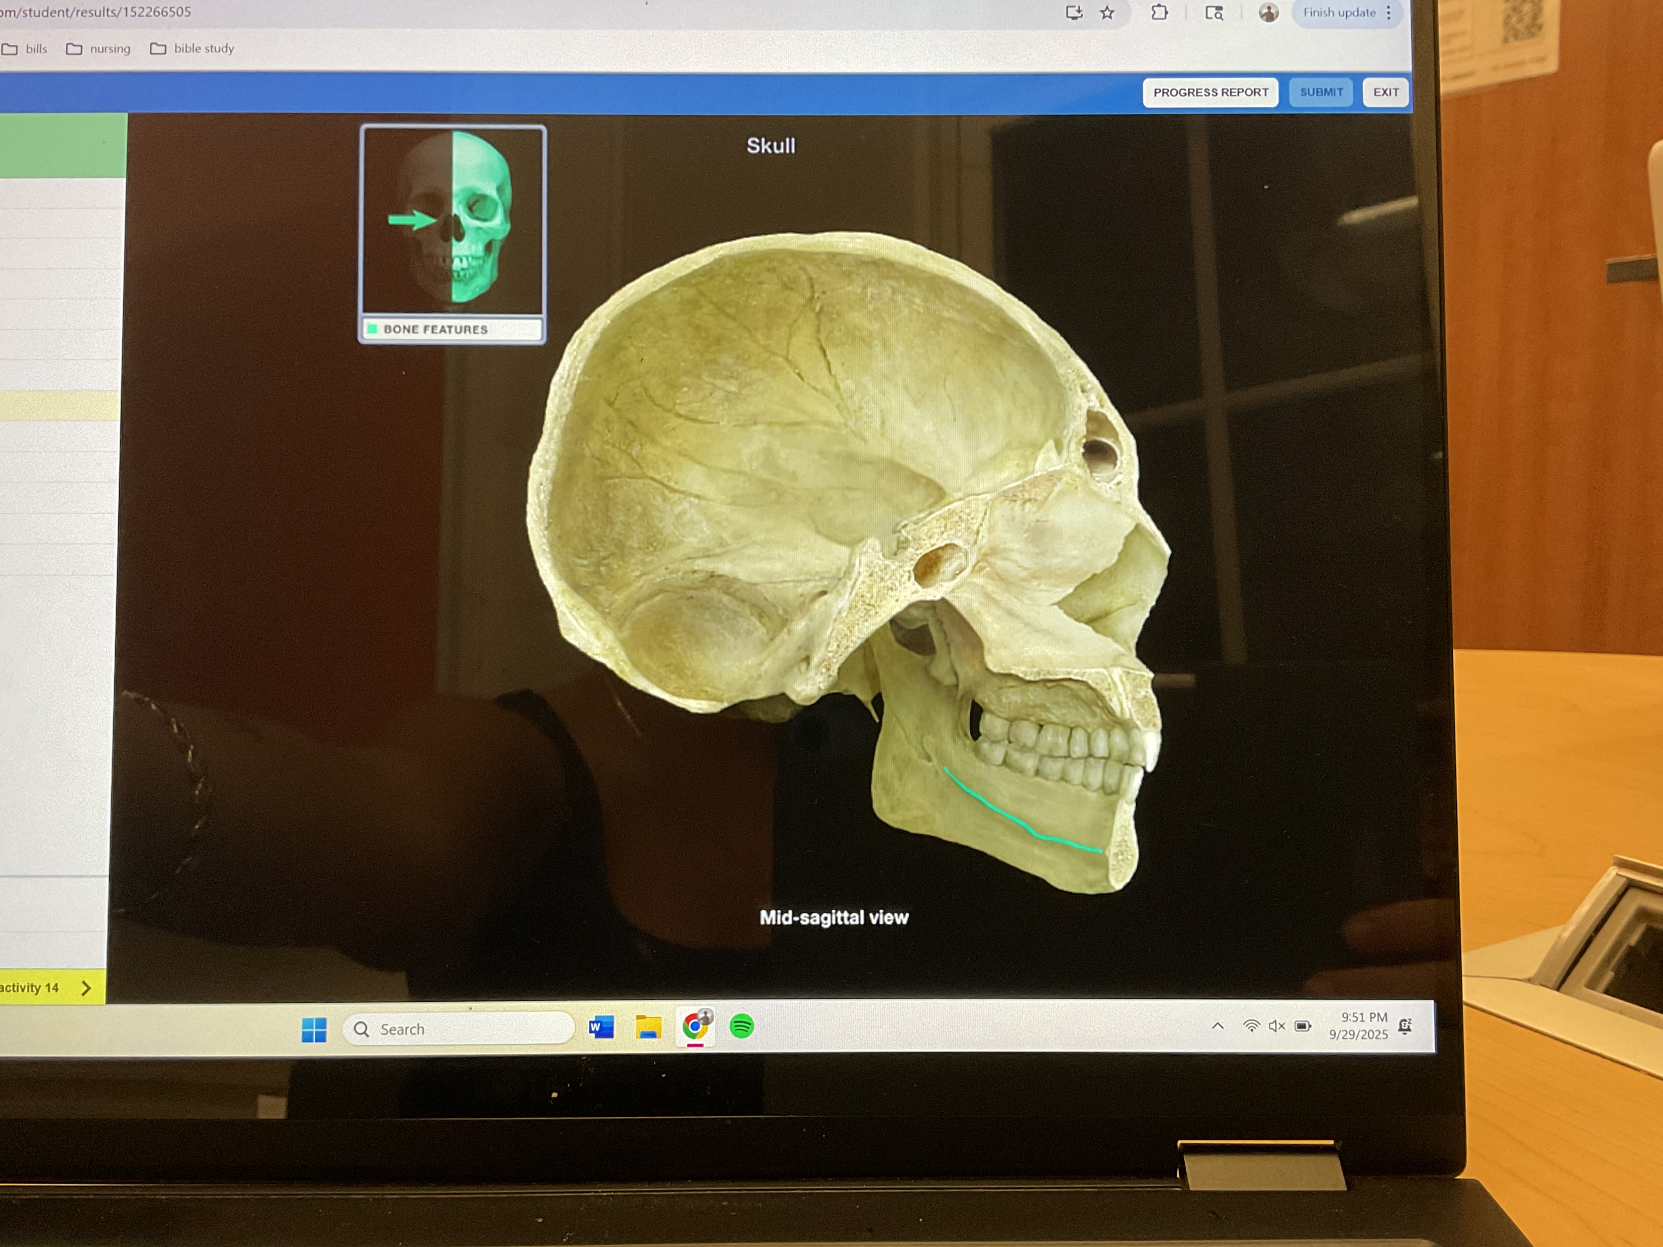Click the Chrome profile avatar
This screenshot has height=1247, width=1663.
pyautogui.click(x=1268, y=13)
